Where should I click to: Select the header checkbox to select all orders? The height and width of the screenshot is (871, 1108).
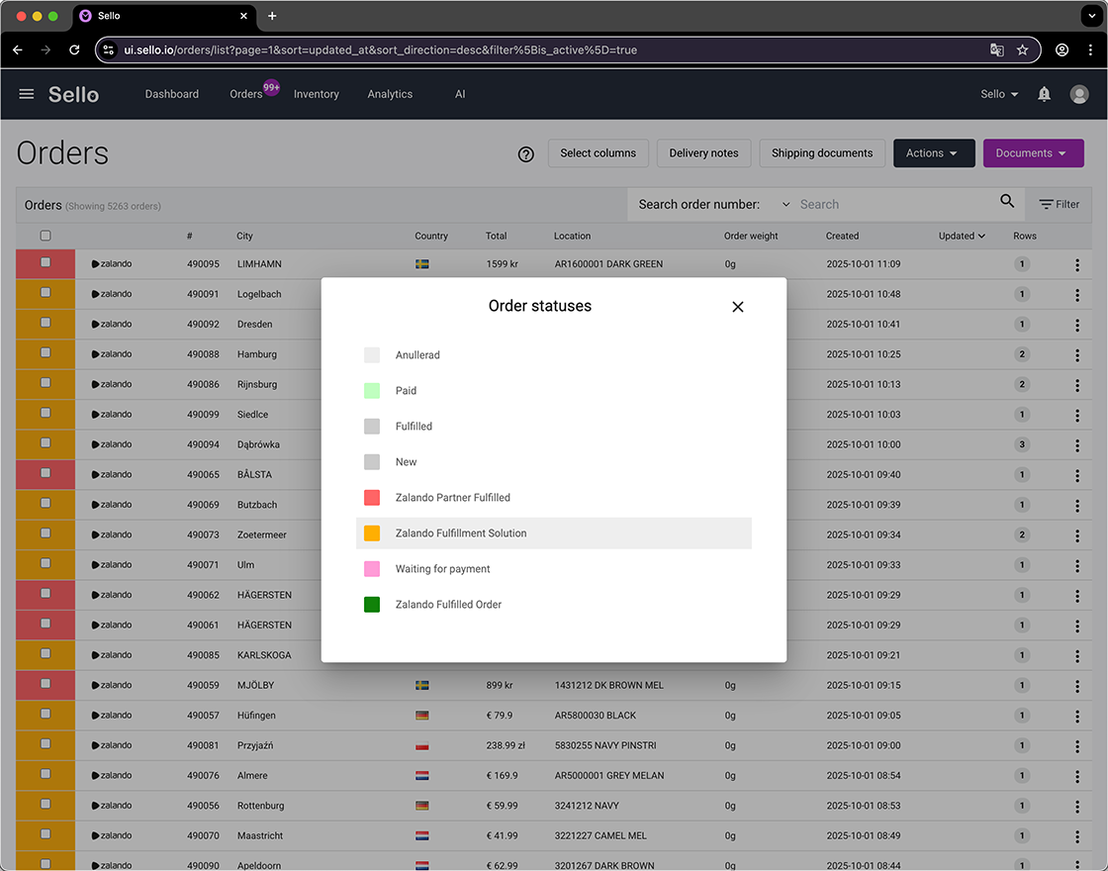45,236
